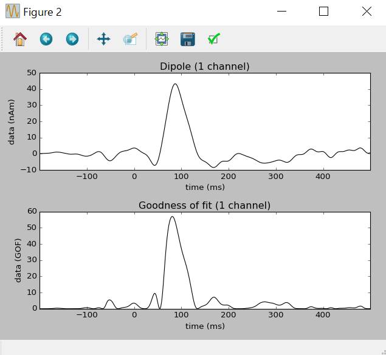This screenshot has width=386, height=355.
Task: Click the peak of the Goodness of fit curve
Action: pyautogui.click(x=172, y=217)
